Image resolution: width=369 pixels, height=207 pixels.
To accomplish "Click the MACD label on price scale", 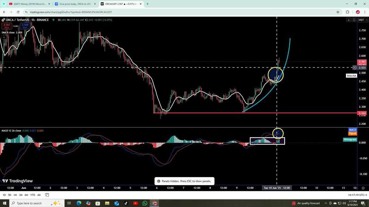I will 352,130.
